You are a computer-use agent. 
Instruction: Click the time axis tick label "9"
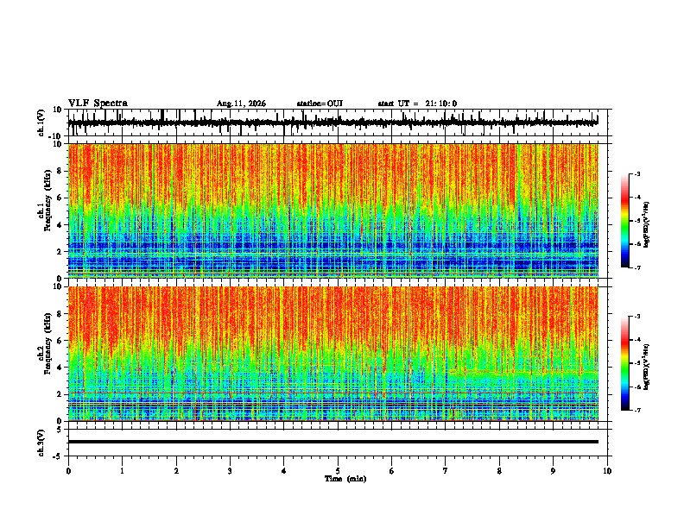(553, 471)
